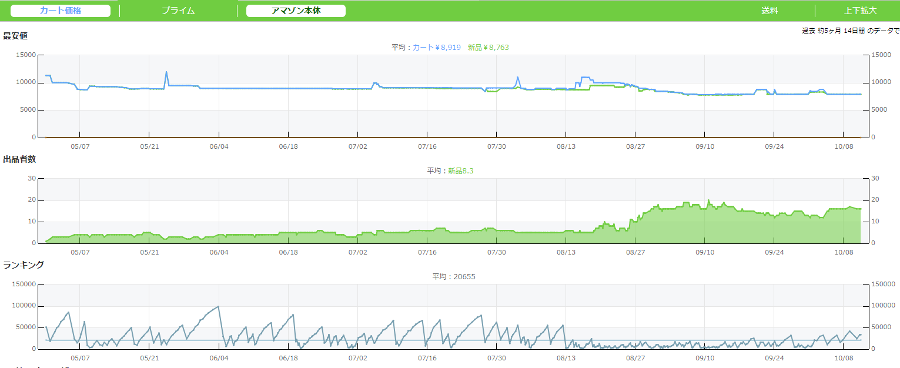Enable the プライム filter
900x368 pixels.
coord(178,11)
